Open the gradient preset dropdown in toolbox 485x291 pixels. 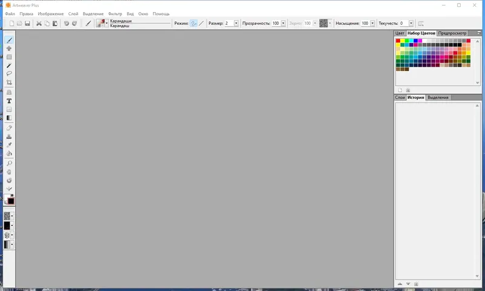[12, 244]
